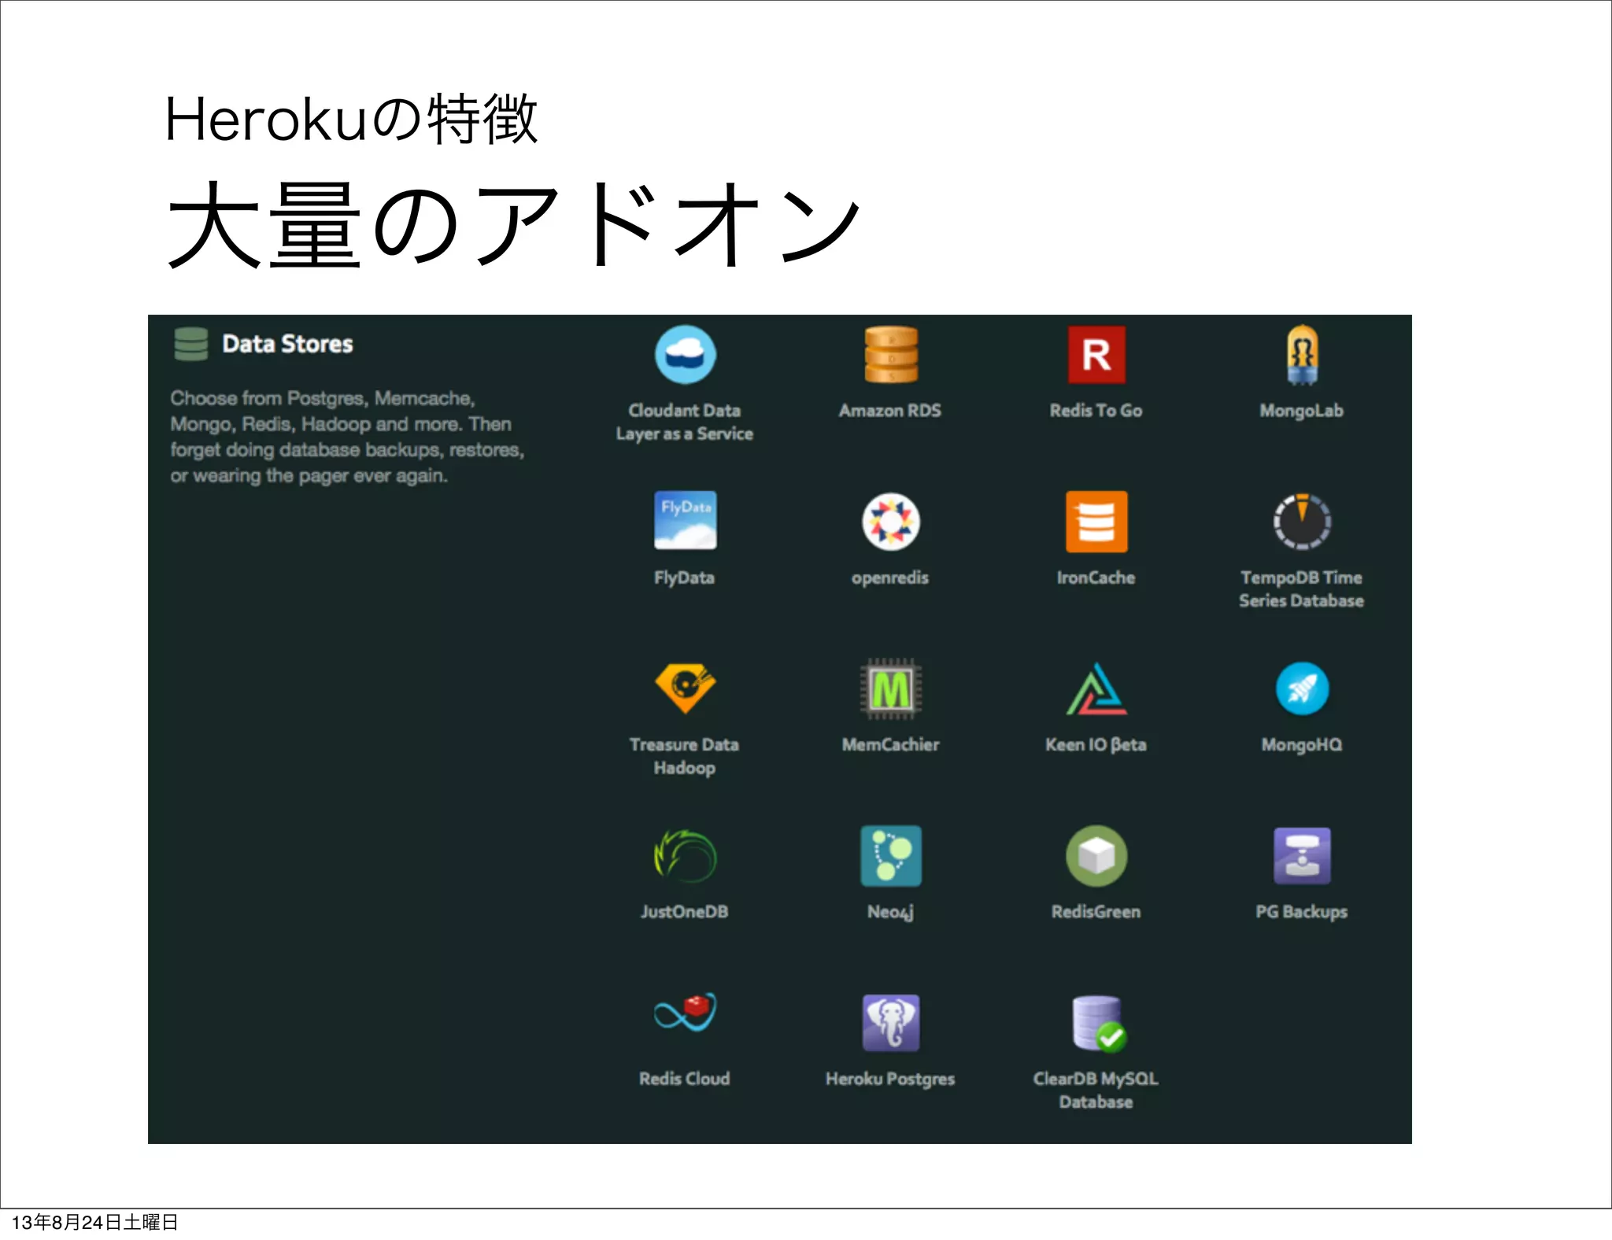Open the FlyData sky icon
1612x1240 pixels.
[x=685, y=520]
